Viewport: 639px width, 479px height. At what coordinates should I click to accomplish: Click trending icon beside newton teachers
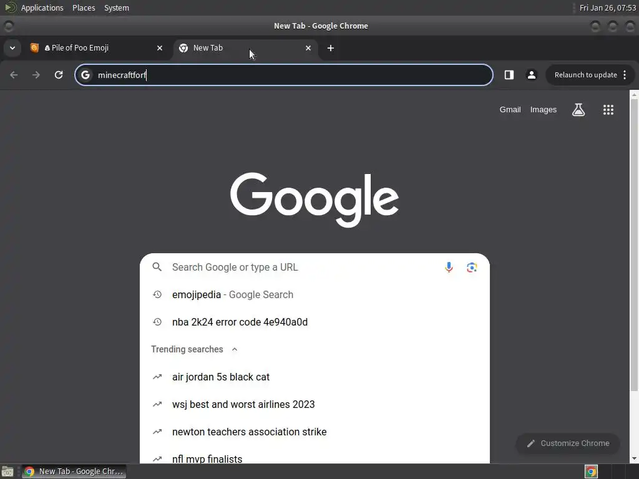click(157, 432)
